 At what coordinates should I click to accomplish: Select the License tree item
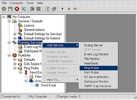click(x=29, y=25)
